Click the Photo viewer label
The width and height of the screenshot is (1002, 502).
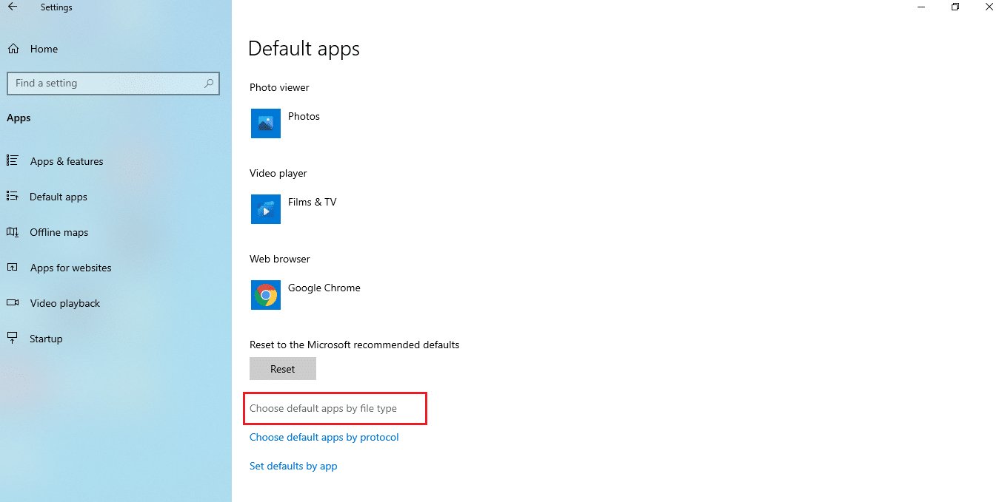(279, 87)
